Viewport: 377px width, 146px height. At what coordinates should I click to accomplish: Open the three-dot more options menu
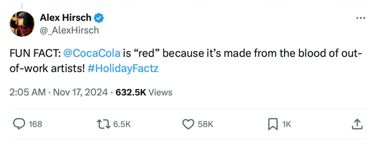pos(361,18)
